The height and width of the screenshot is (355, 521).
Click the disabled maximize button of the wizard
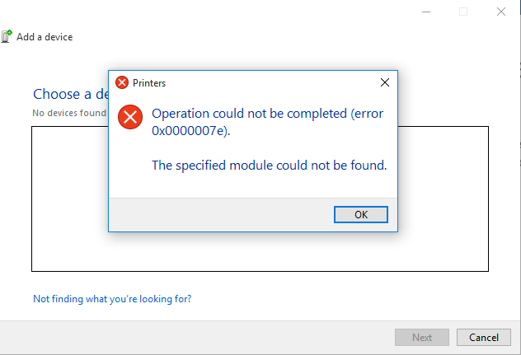point(463,12)
